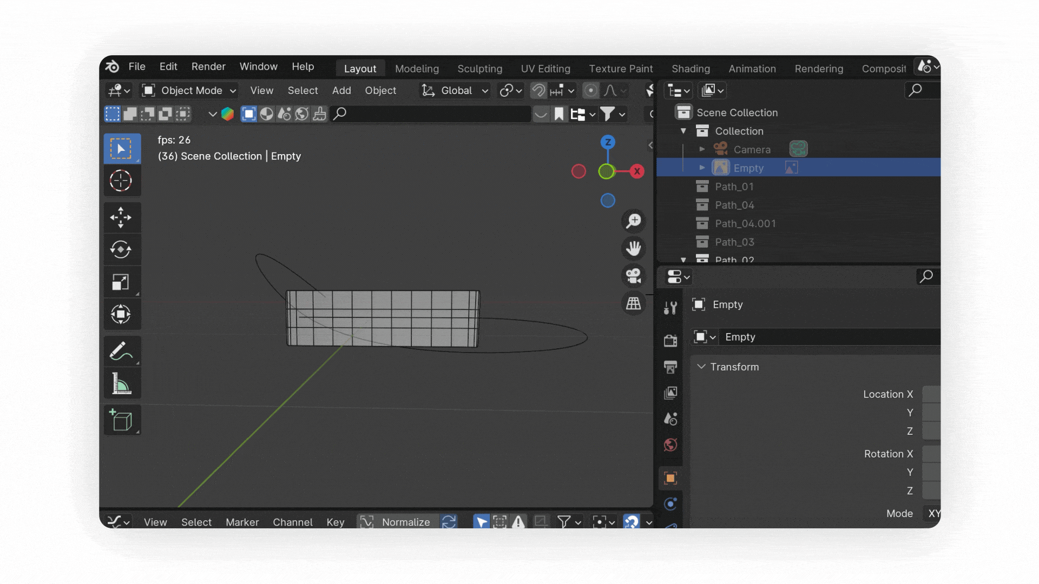This screenshot has height=584, width=1039.
Task: Click the camera view icon
Action: tap(633, 276)
